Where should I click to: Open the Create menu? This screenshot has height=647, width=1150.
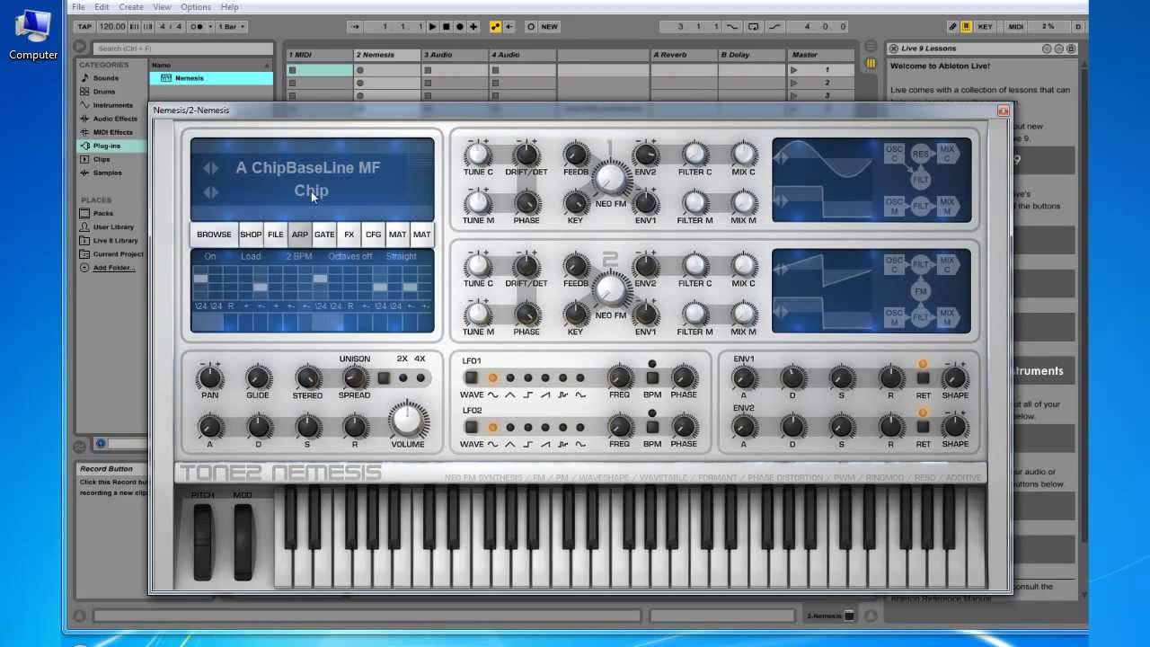tap(130, 7)
